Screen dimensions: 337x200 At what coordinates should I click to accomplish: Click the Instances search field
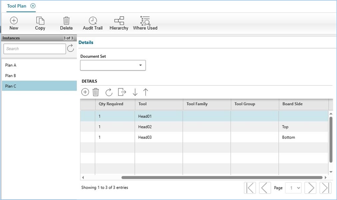[35, 49]
